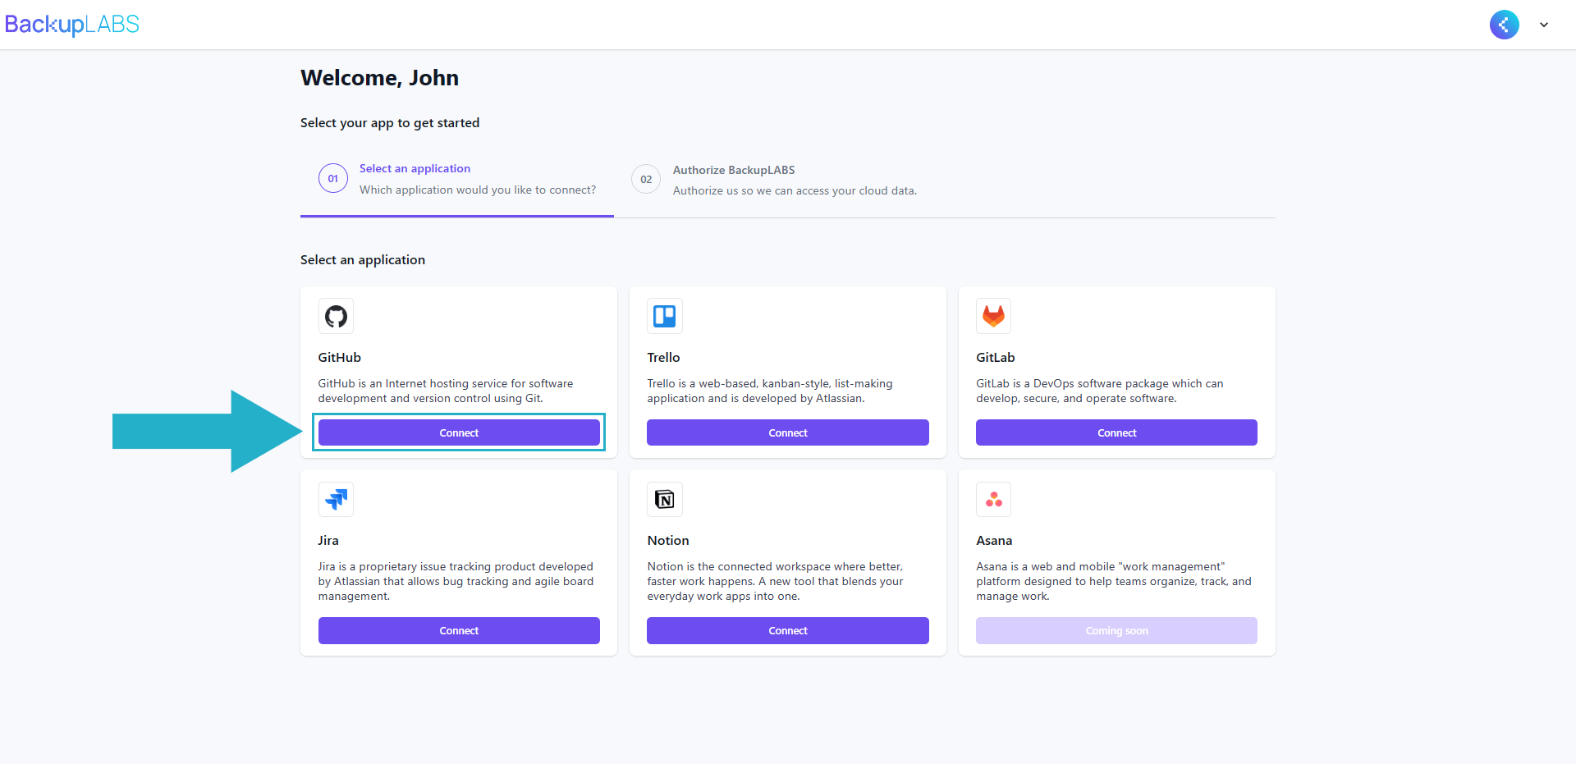
Task: Click the Jira description text
Action: [456, 581]
